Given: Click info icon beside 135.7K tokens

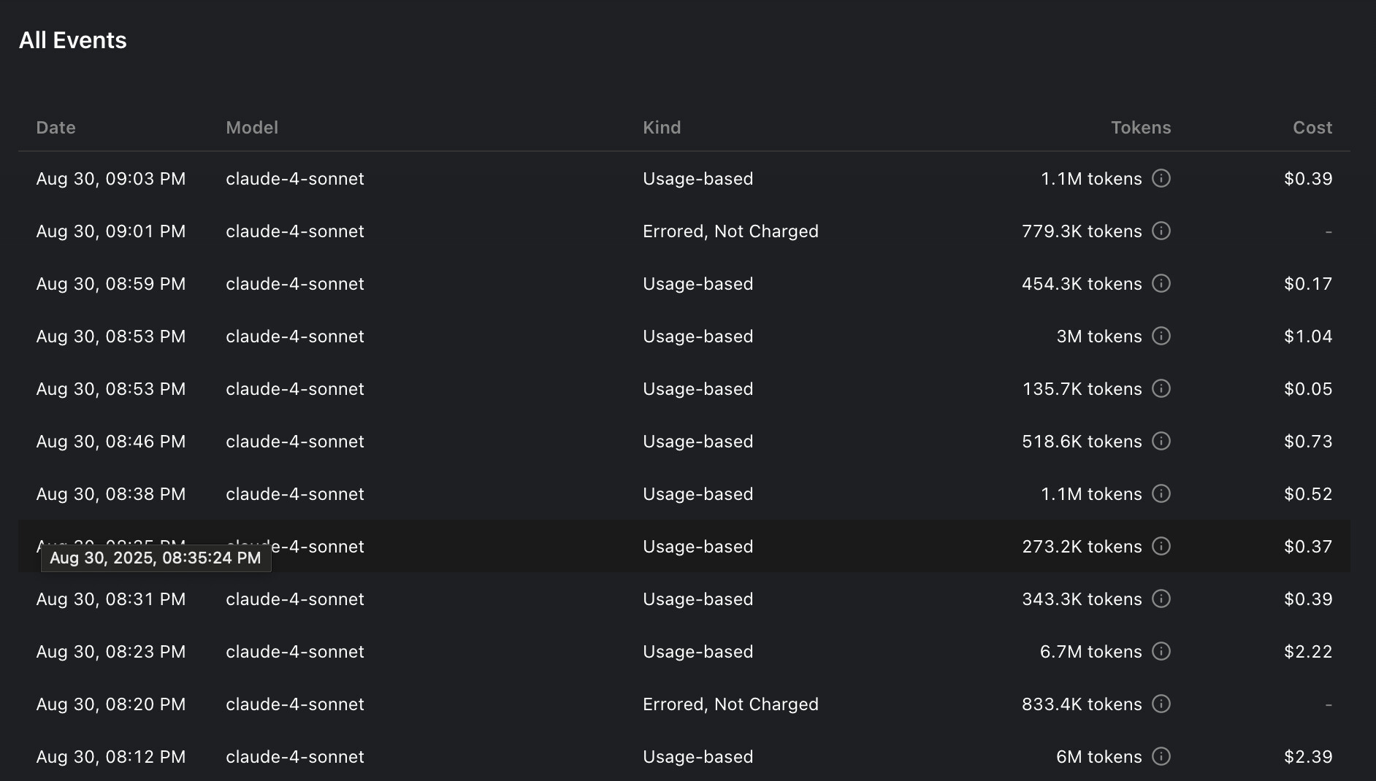Looking at the screenshot, I should (x=1161, y=389).
